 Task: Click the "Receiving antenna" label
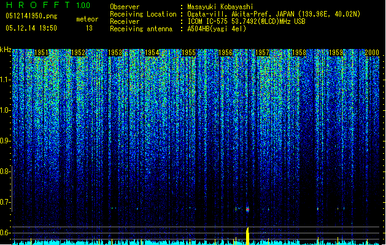[141, 29]
